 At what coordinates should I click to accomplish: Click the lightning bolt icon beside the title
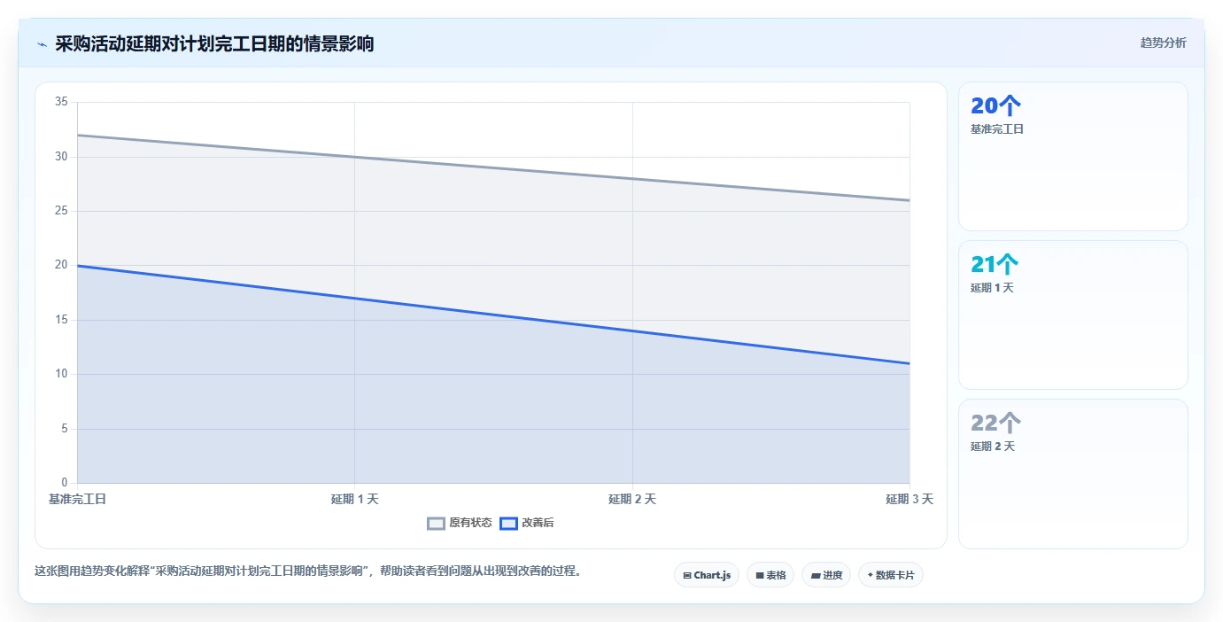coord(42,44)
